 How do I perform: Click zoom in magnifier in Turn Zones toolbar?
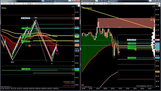click(x=106, y=4)
